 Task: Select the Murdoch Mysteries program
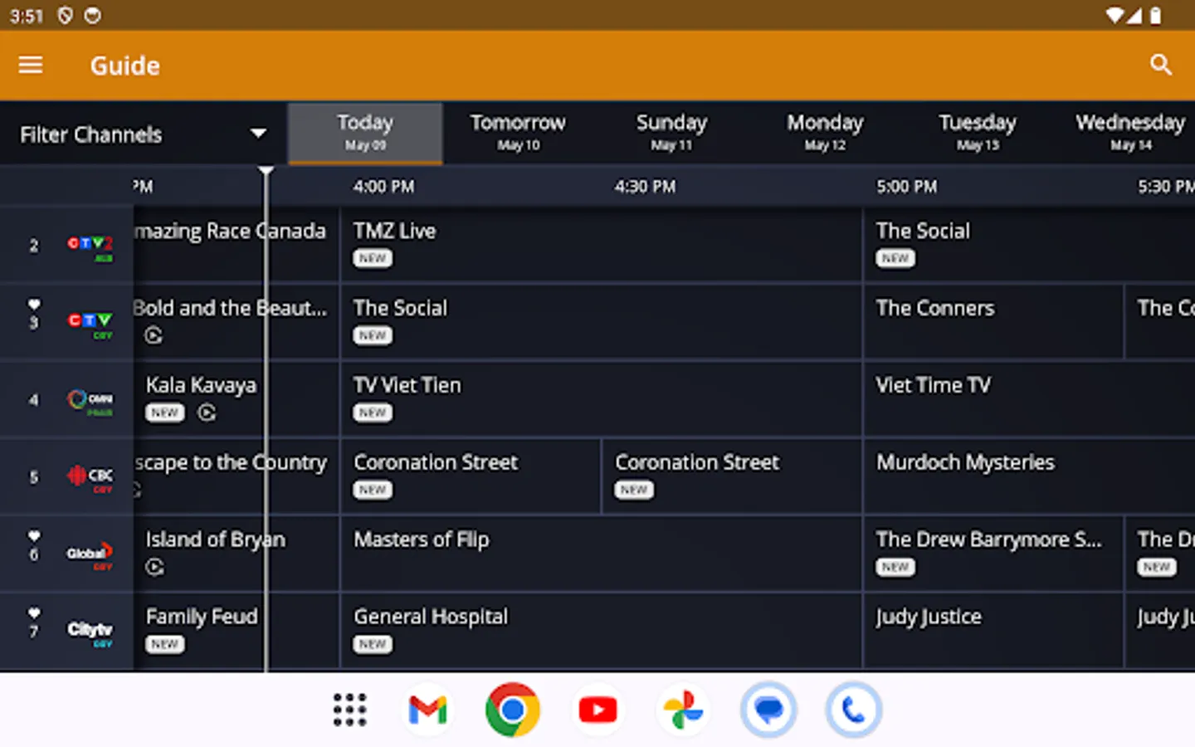[996, 476]
